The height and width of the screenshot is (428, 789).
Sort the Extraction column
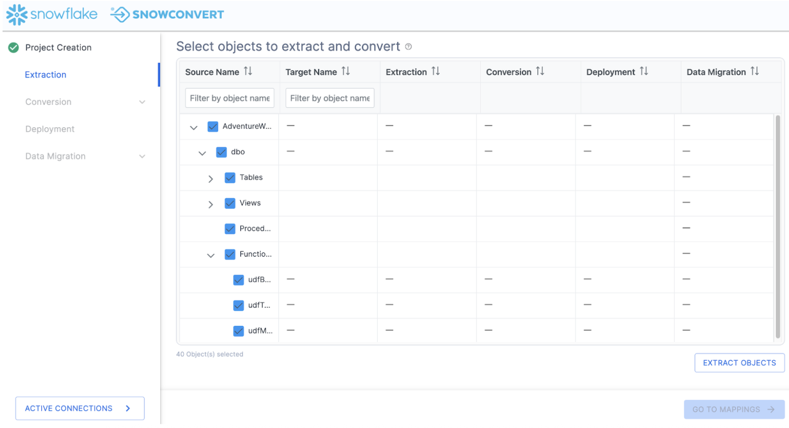[x=436, y=72]
